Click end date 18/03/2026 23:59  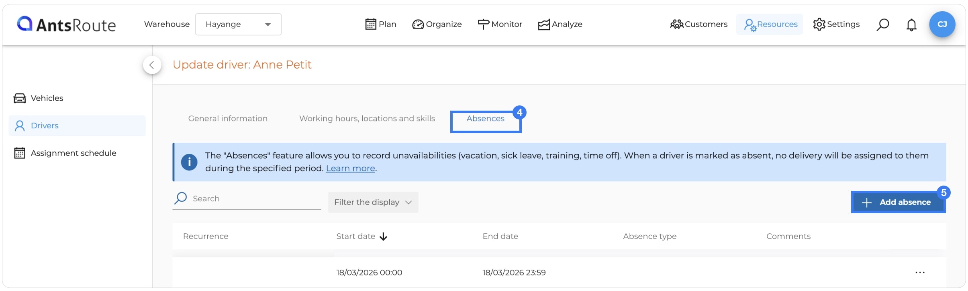tap(514, 273)
